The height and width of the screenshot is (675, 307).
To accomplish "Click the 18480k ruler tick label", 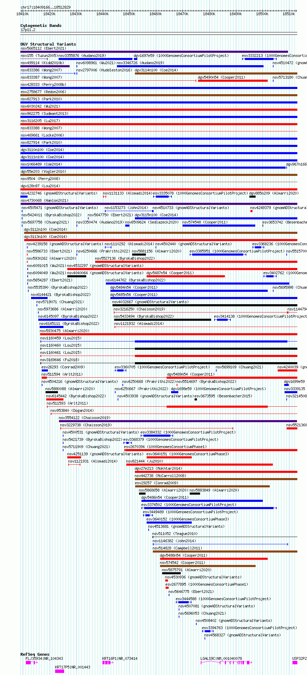I will [x=209, y=14].
